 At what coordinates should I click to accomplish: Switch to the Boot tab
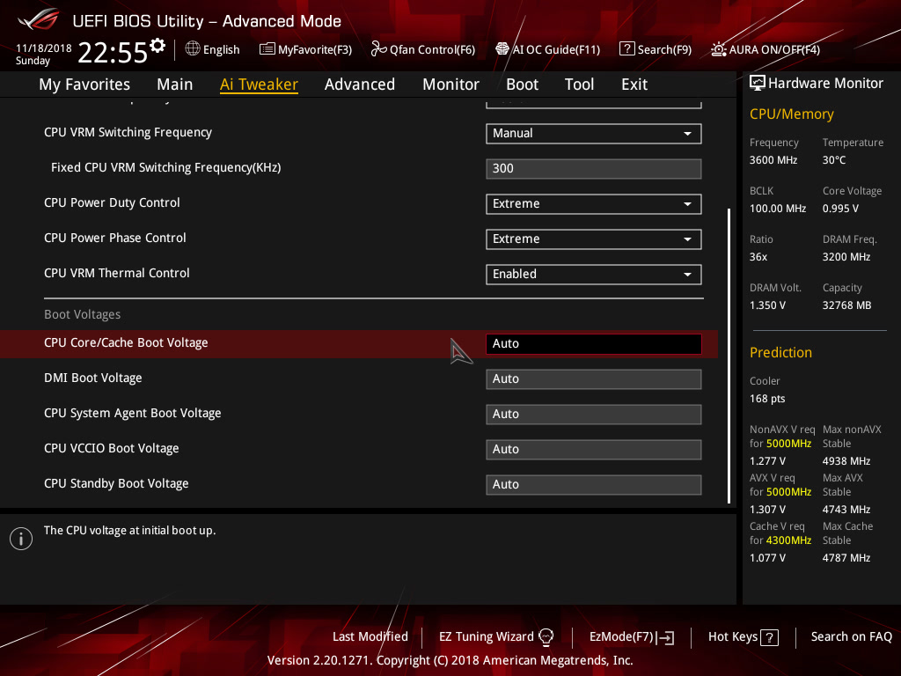523,84
